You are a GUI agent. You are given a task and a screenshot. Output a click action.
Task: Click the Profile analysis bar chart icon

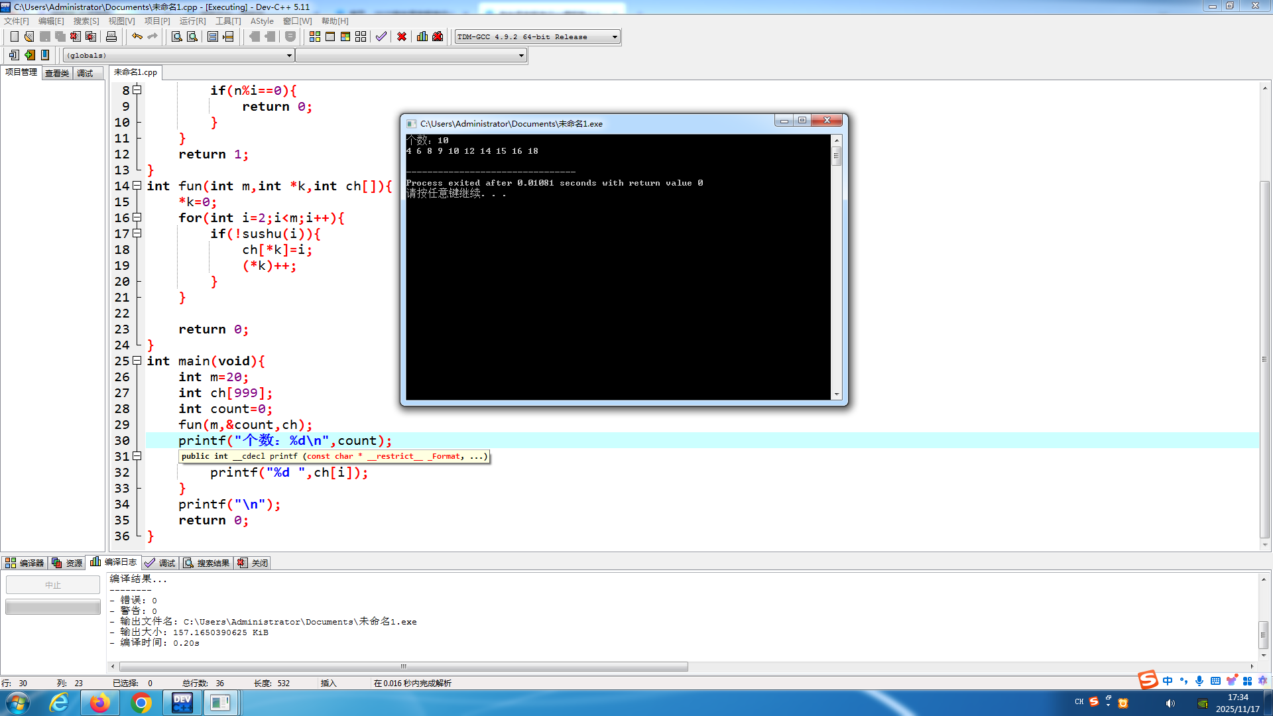422,36
